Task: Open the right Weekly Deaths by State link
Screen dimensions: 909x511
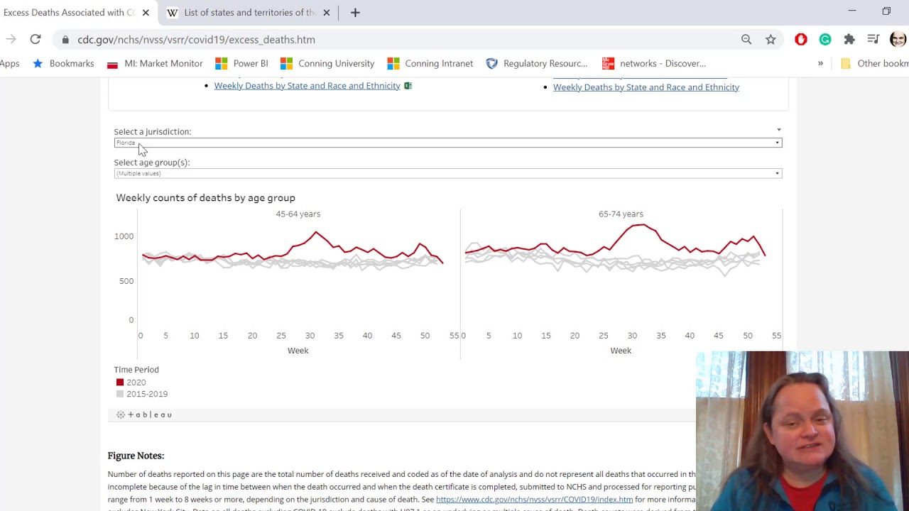Action: 646,87
